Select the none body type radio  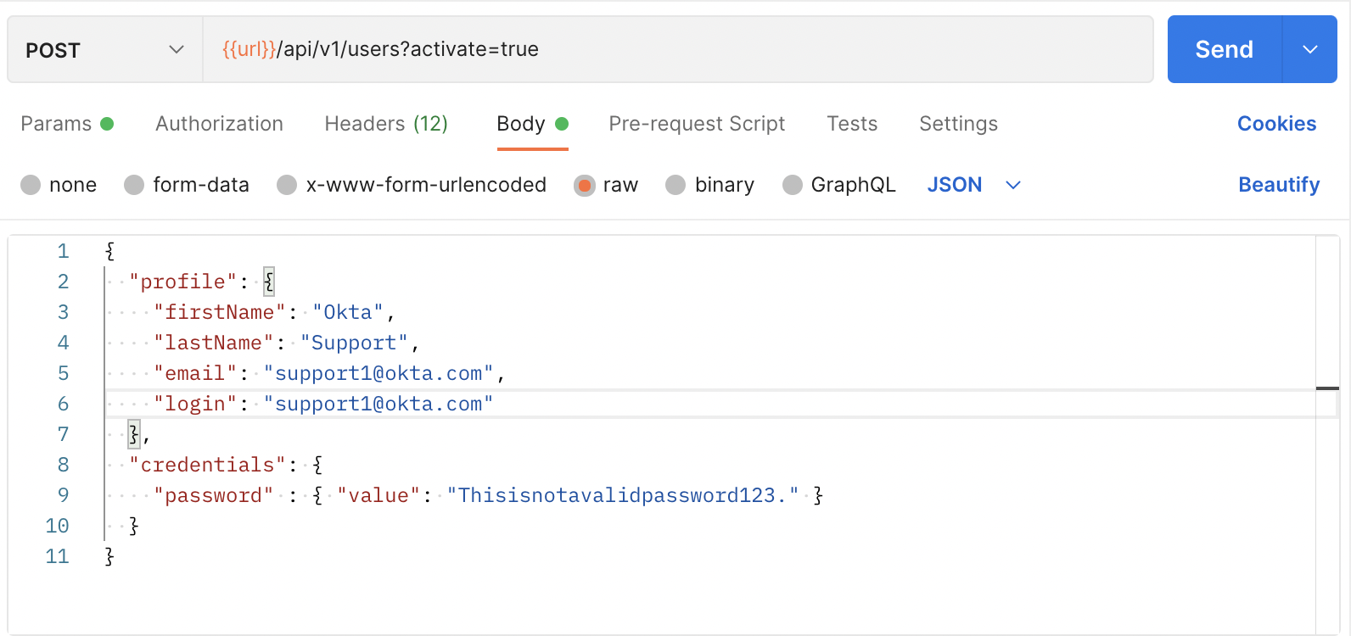pyautogui.click(x=31, y=185)
